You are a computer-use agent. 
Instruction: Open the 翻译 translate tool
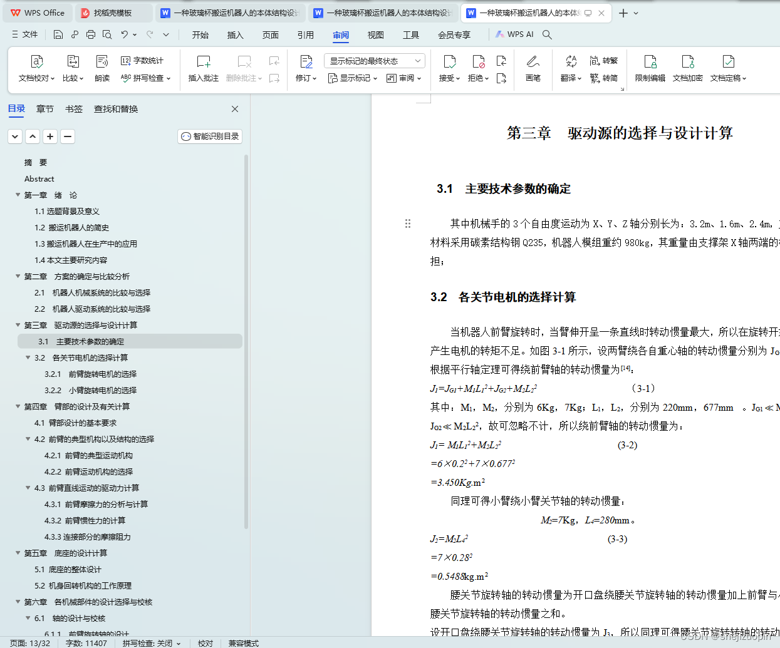(x=571, y=68)
